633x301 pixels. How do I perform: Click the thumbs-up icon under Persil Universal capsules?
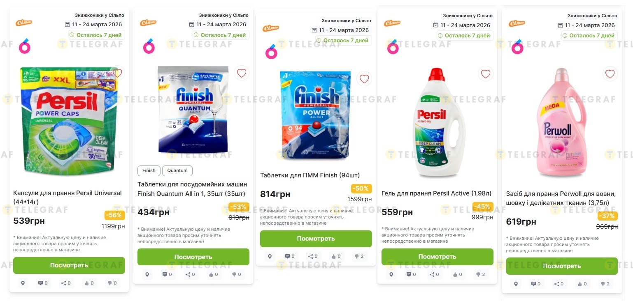(x=89, y=283)
